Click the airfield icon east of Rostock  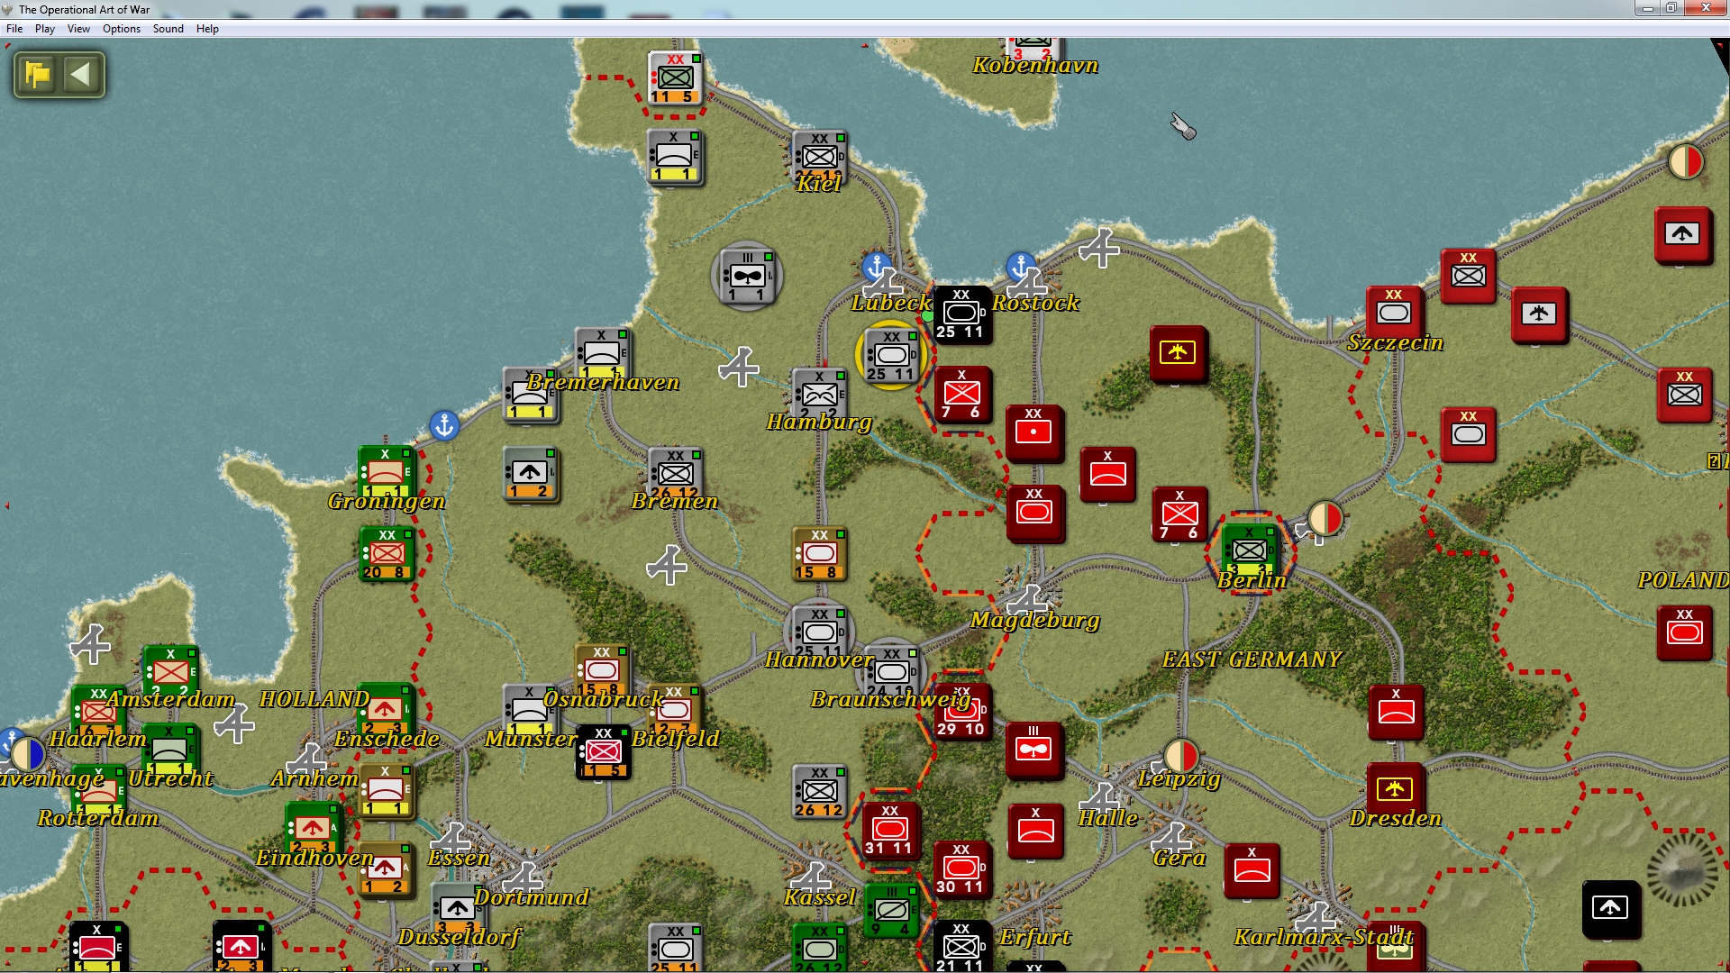(x=1099, y=247)
